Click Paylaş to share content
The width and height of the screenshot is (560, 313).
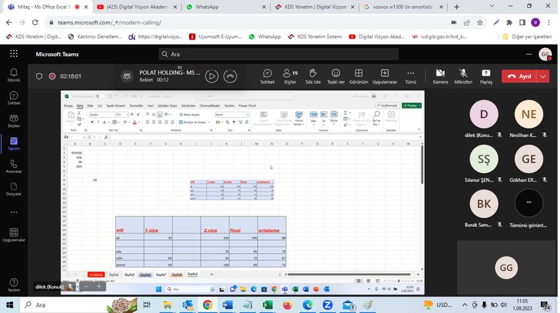(486, 76)
